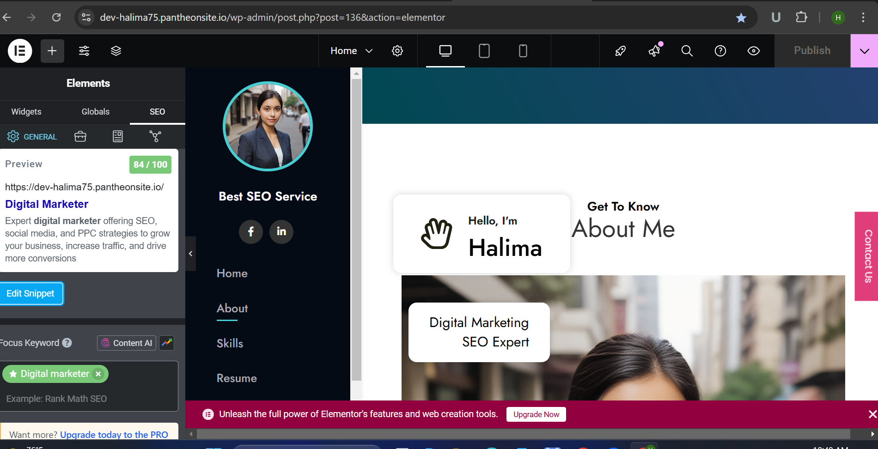The height and width of the screenshot is (449, 878).
Task: Open the Finder search icon
Action: tap(687, 51)
